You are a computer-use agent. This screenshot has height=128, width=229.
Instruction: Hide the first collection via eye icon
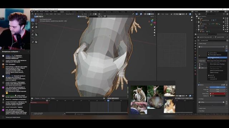pos(225,18)
